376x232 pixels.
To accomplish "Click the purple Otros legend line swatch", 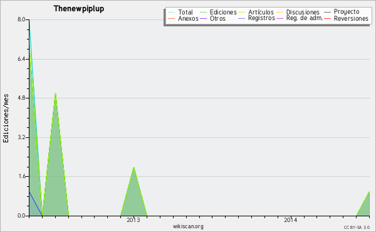I will [x=203, y=18].
